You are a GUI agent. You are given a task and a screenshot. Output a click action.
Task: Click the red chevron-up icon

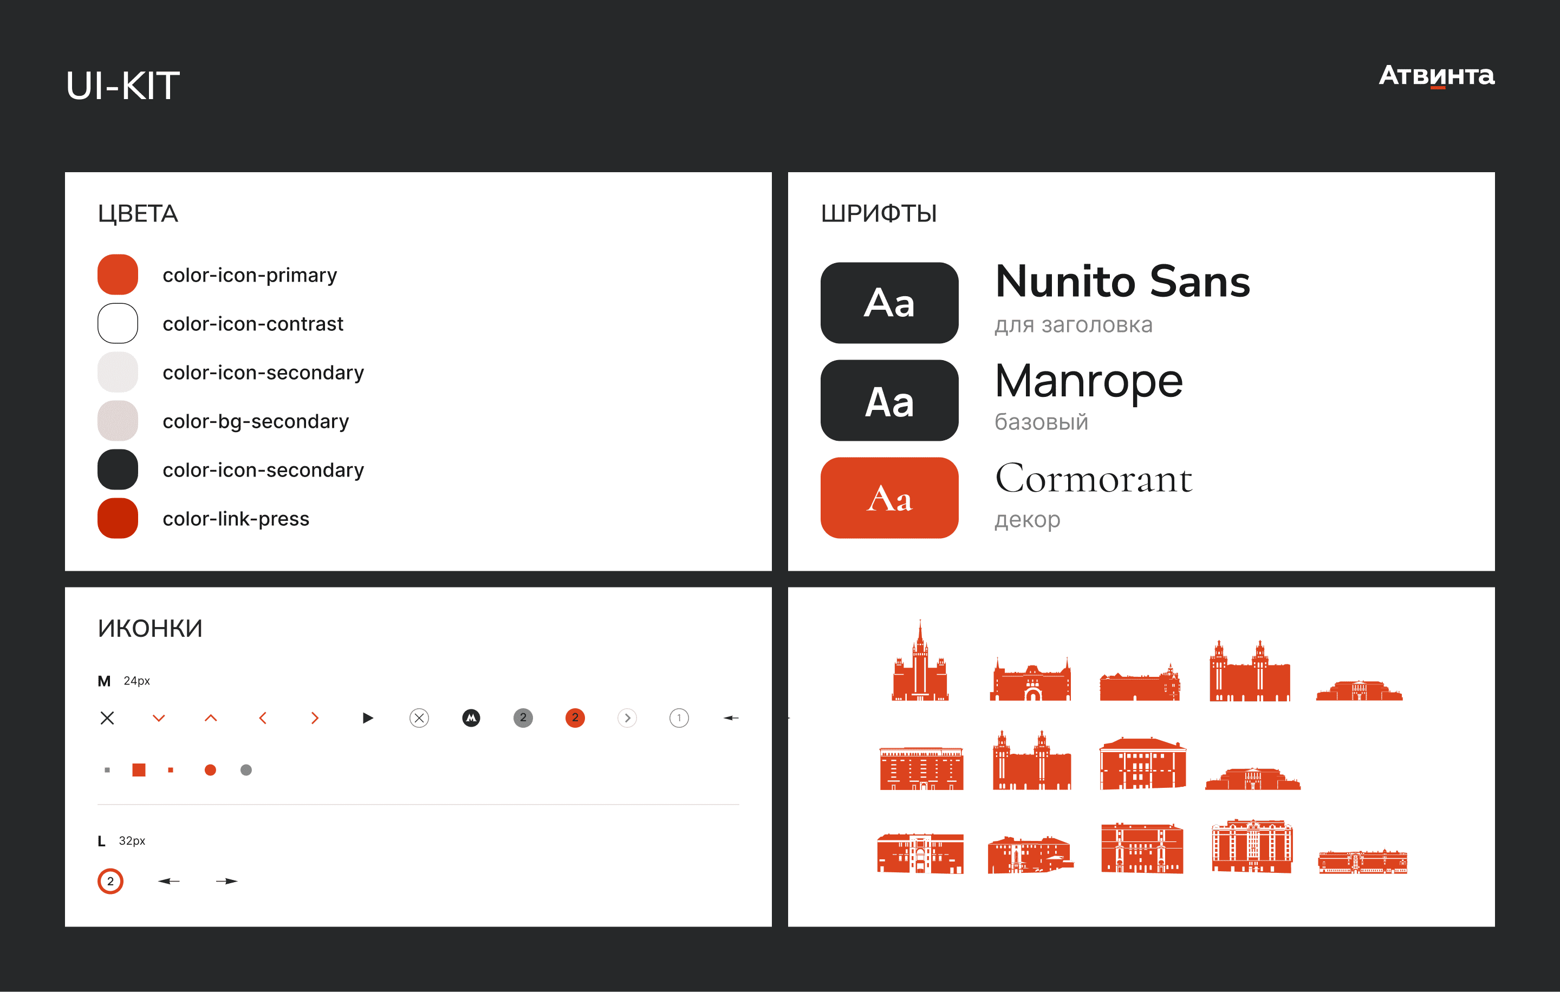(211, 717)
